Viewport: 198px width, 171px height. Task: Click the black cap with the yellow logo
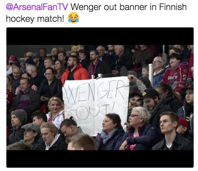pos(150,94)
